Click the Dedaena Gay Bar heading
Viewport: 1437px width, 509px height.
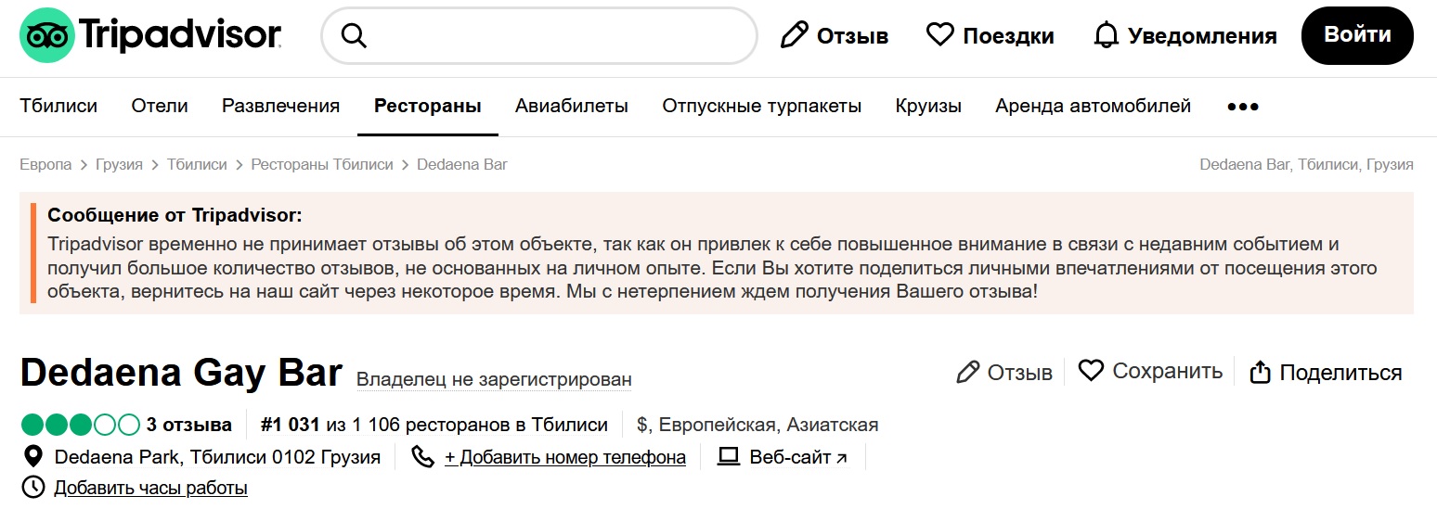pos(181,372)
